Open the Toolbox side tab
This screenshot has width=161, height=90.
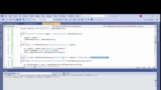tap(1, 35)
